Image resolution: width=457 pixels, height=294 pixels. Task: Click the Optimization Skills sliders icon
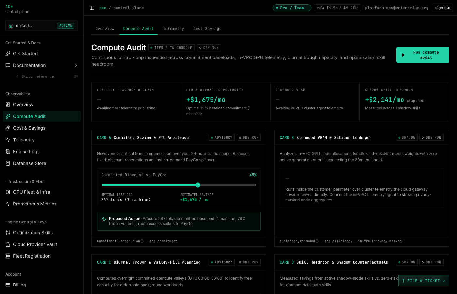pos(8,233)
